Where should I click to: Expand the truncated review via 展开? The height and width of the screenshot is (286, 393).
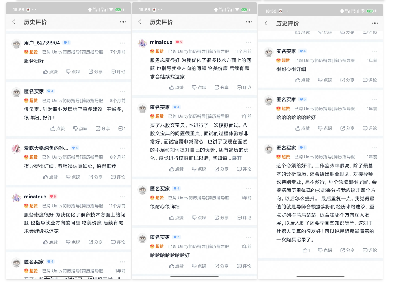[x=237, y=158]
